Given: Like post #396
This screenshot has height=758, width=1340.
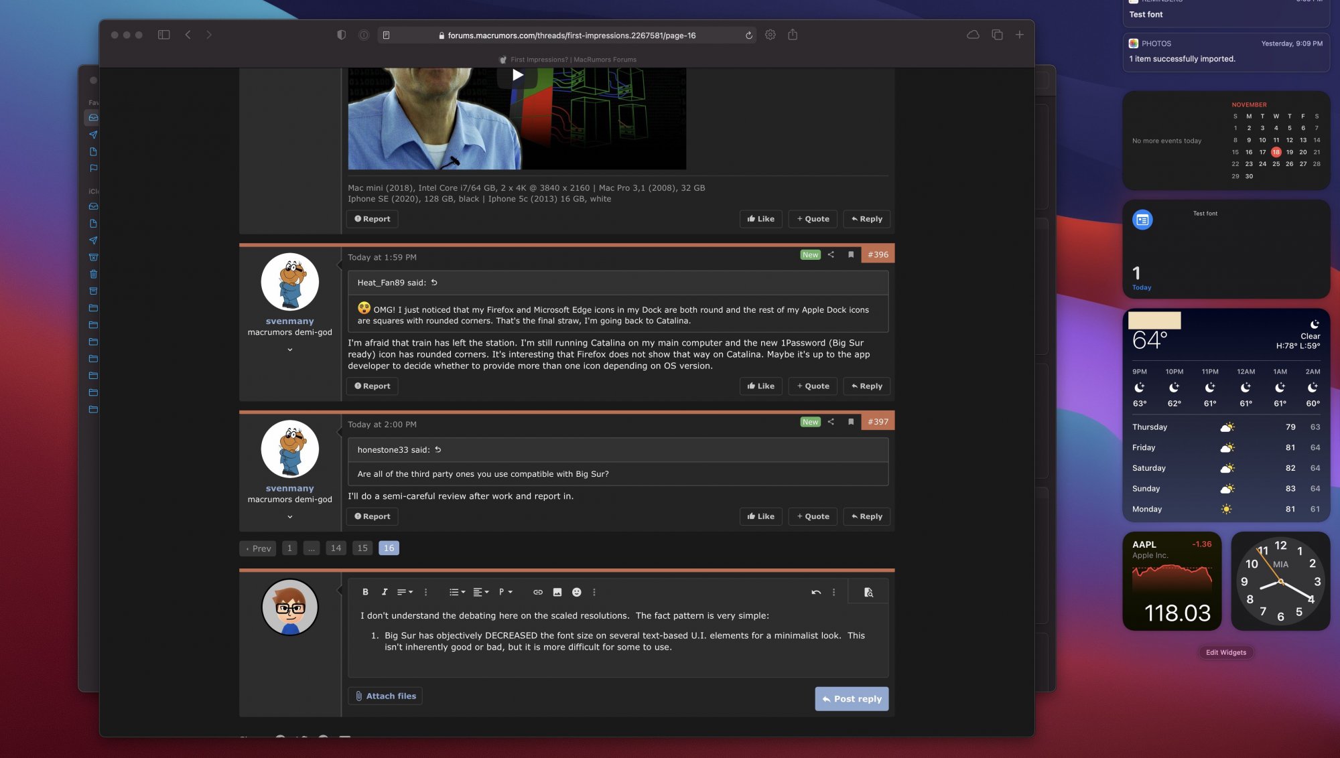Looking at the screenshot, I should [x=761, y=386].
